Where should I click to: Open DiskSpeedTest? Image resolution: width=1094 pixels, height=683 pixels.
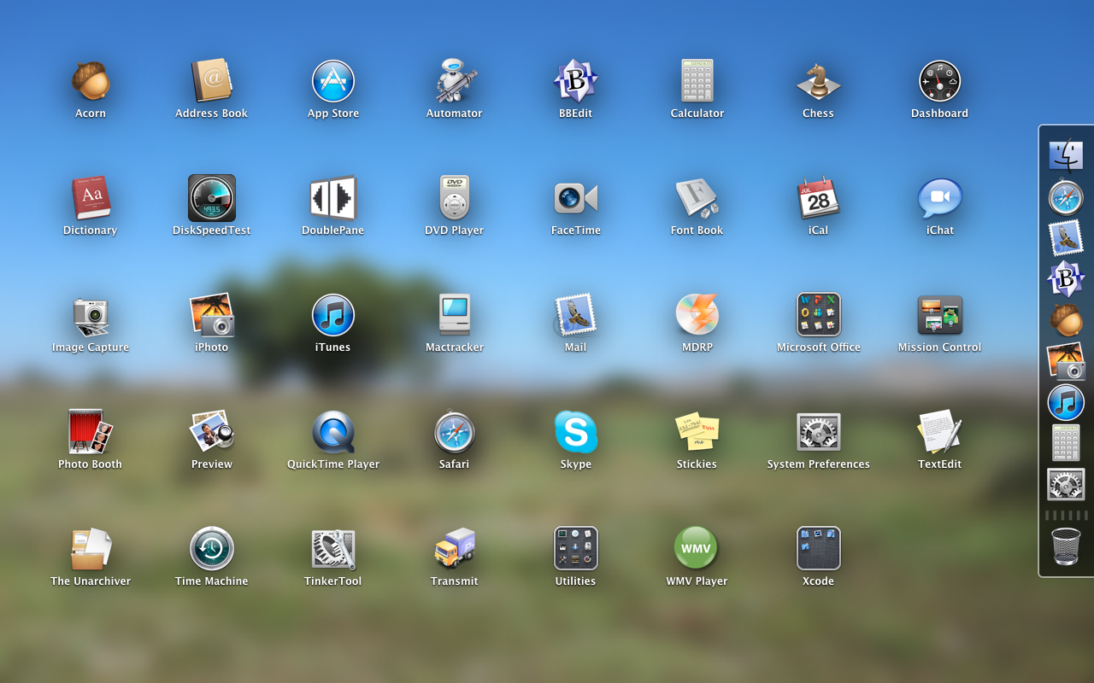point(211,198)
